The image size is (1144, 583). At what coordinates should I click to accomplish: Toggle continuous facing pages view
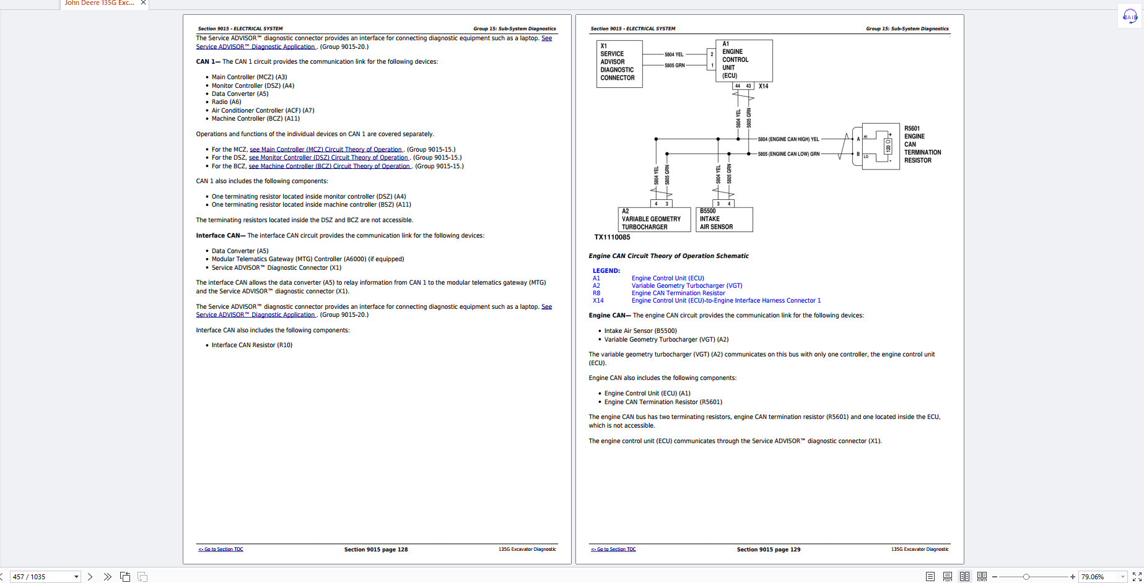tap(982, 577)
